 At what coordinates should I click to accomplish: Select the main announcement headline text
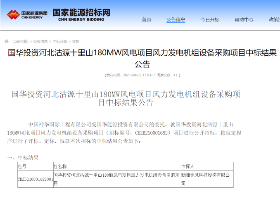(142, 58)
